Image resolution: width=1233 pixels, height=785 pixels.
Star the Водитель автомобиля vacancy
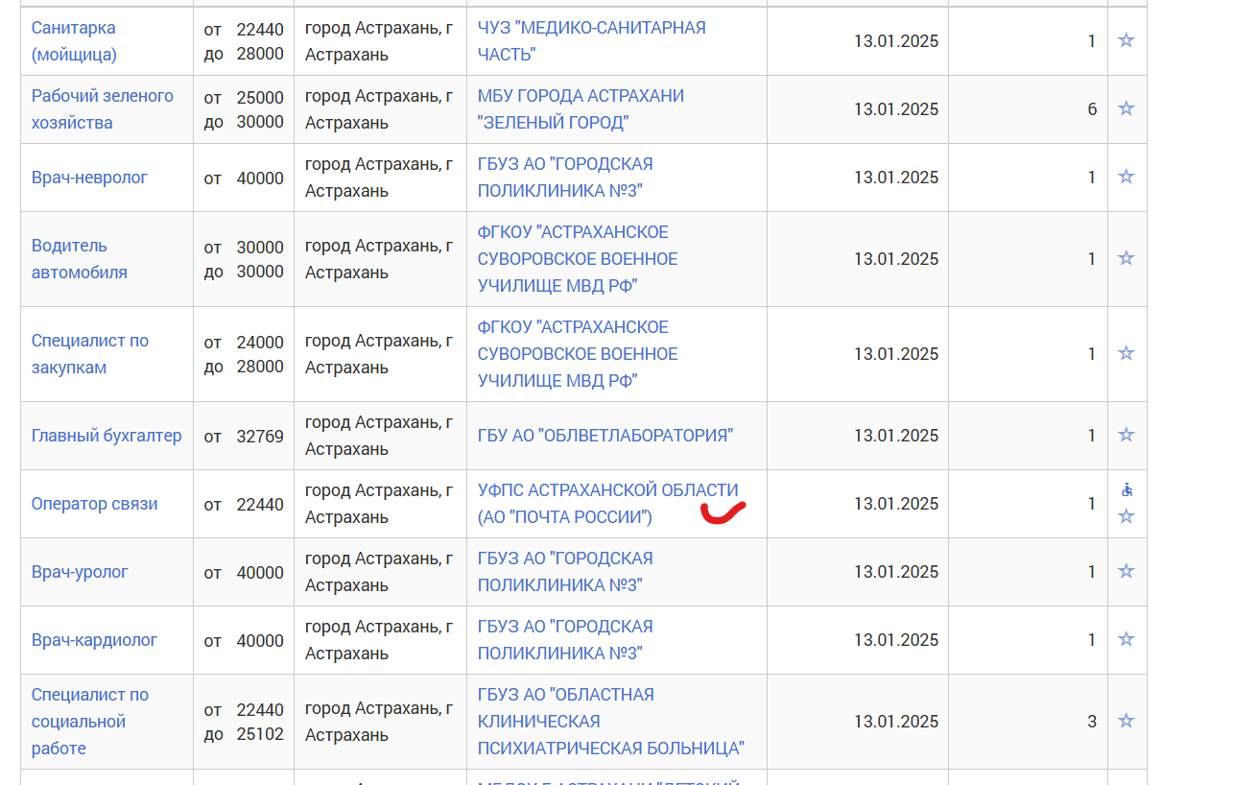pos(1126,258)
